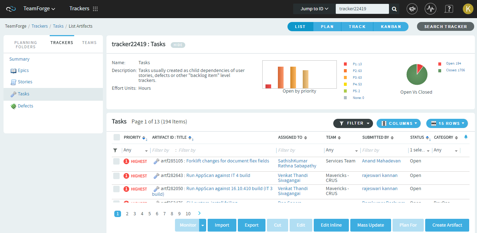Open the Trackers grid apps icon
This screenshot has width=477, height=233.
(x=95, y=9)
